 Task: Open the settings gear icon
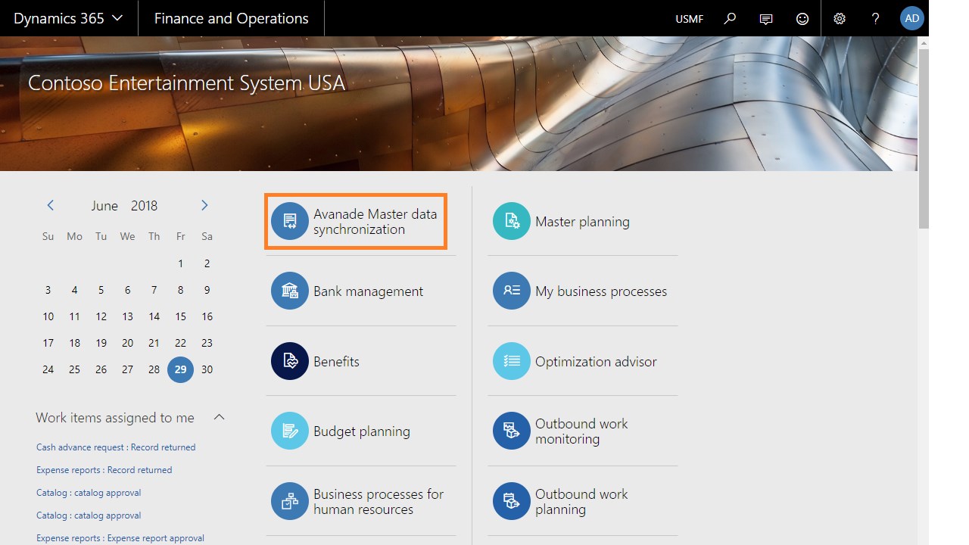coord(840,18)
